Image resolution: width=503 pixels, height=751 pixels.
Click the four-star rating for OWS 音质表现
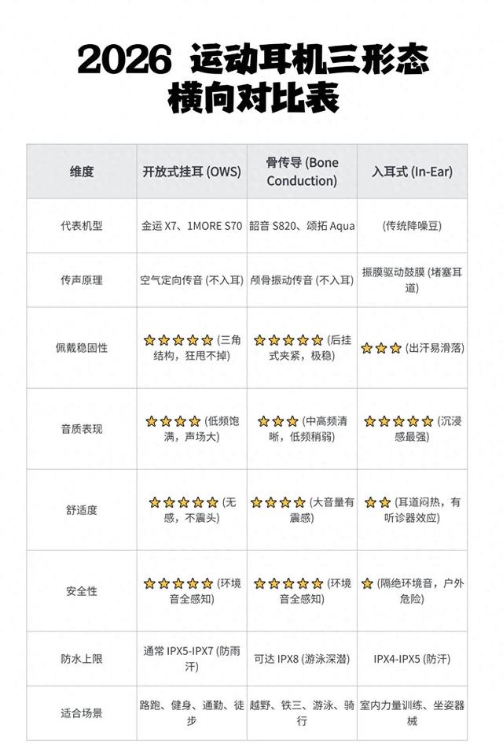pos(173,421)
